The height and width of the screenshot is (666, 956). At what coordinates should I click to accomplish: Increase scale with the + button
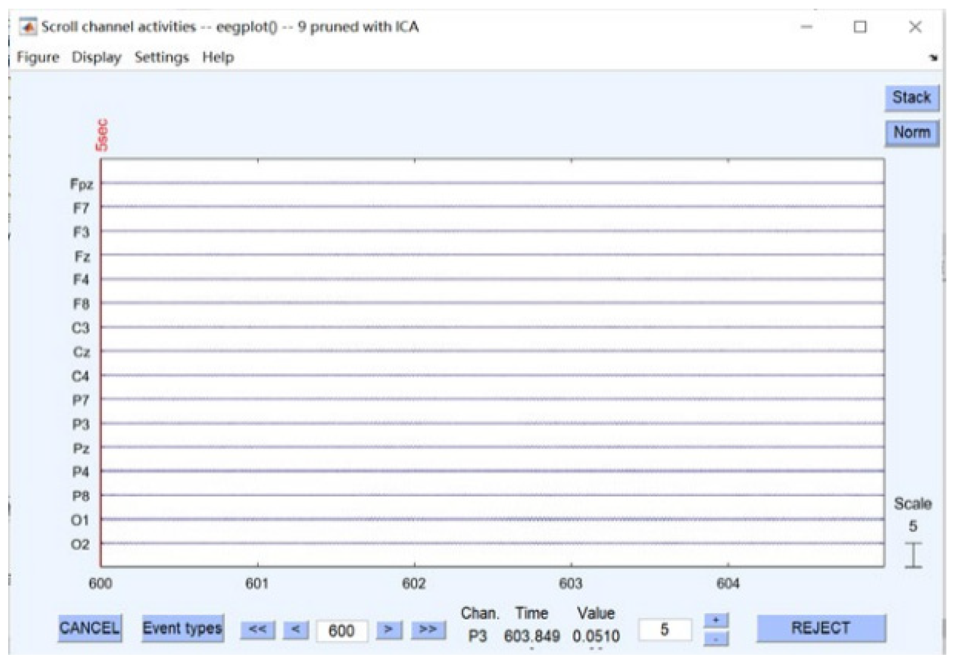click(x=715, y=620)
